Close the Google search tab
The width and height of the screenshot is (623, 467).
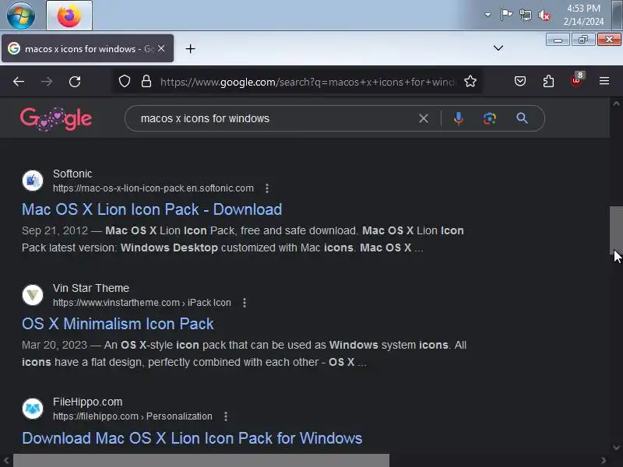point(161,48)
